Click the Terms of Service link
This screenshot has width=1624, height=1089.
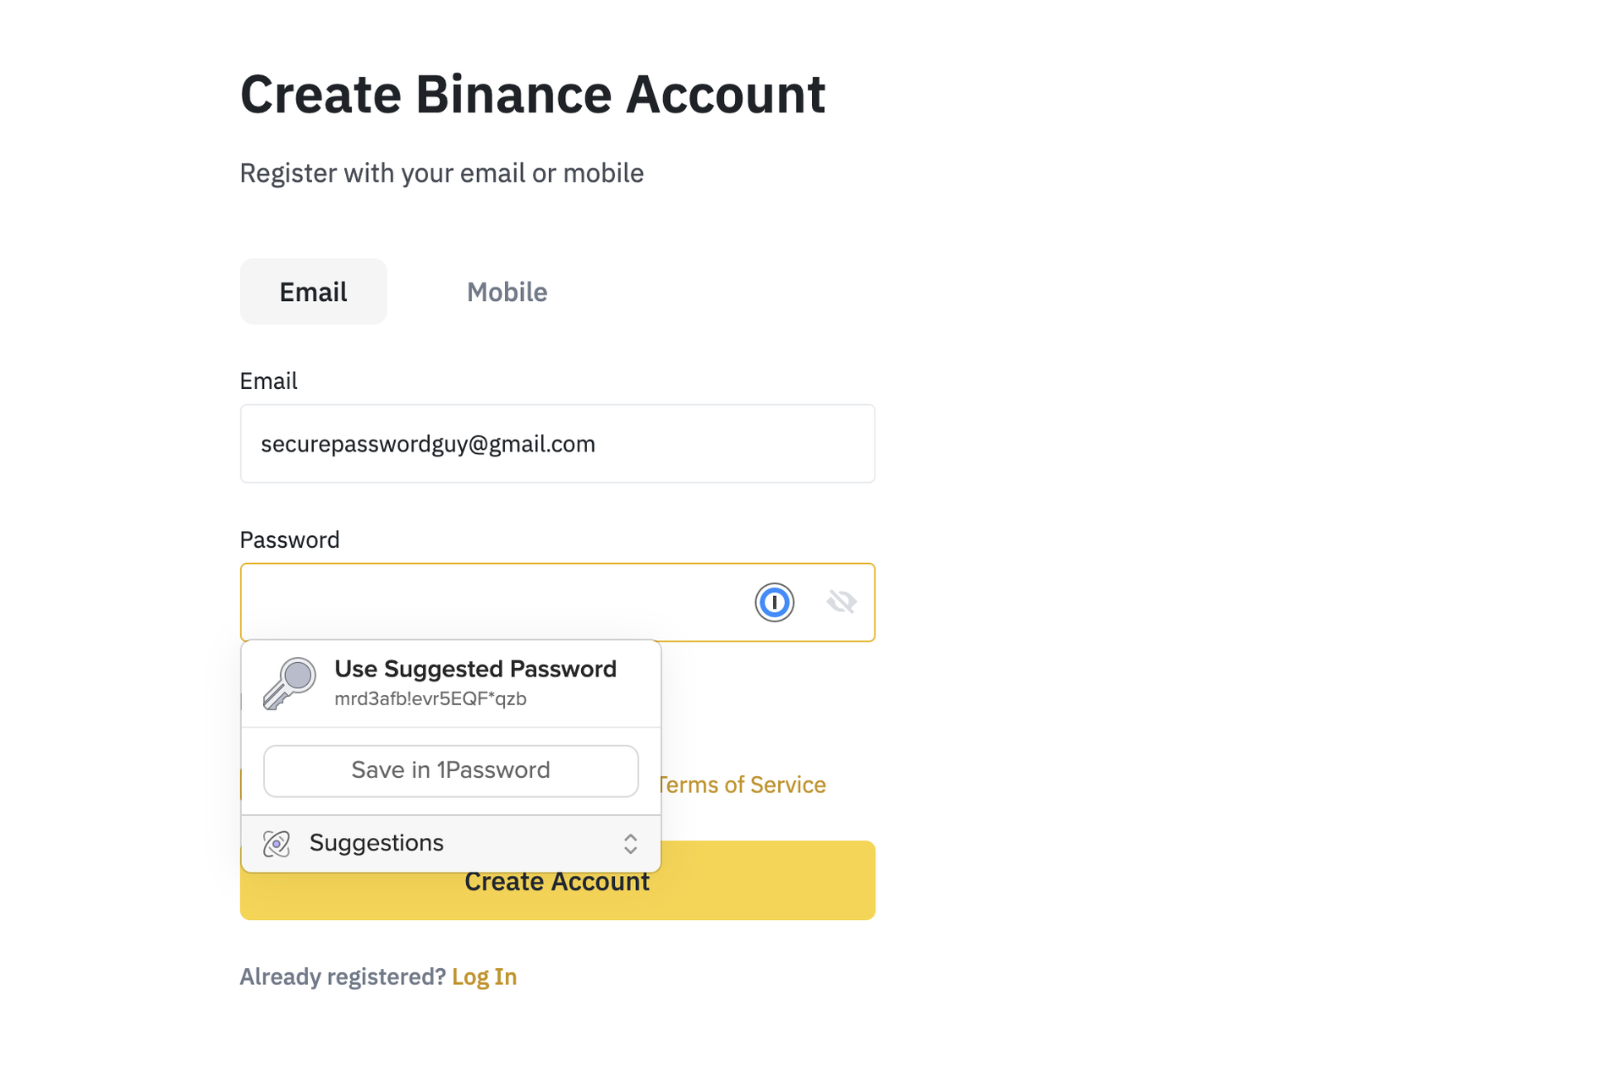(x=742, y=784)
